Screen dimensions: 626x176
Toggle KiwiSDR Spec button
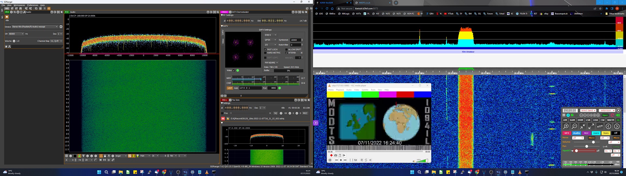(605, 115)
